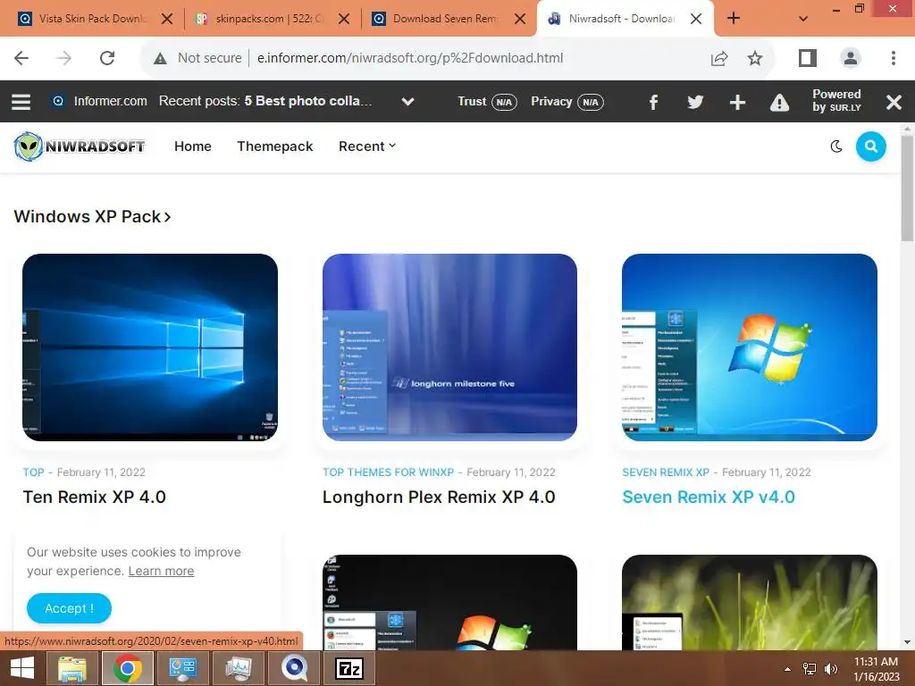
Task: Click the TOP category label
Action: click(33, 473)
